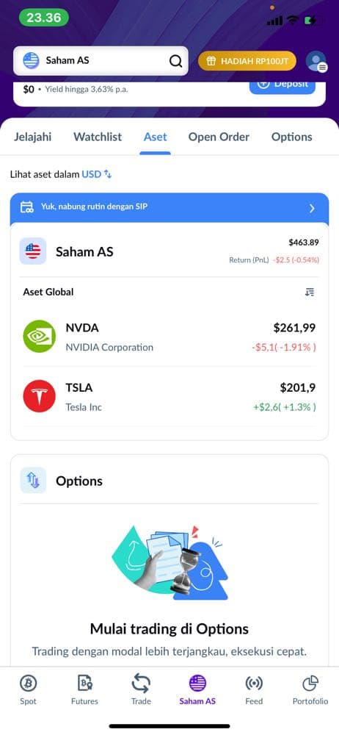Open the Trade swap arrows icon
This screenshot has height=735, width=339.
(x=141, y=684)
